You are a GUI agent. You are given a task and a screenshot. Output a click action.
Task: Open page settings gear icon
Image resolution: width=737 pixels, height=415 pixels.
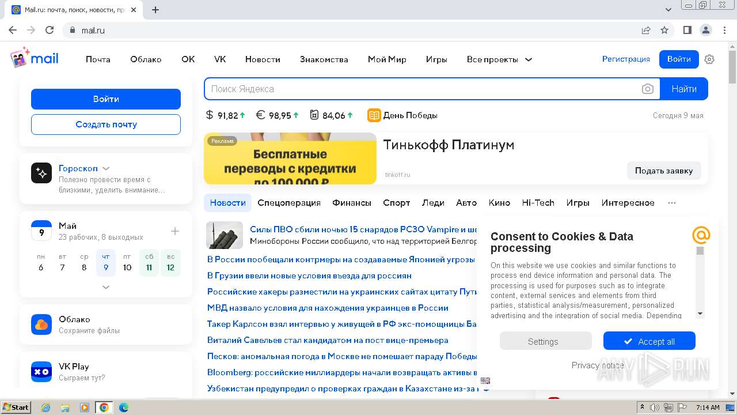pyautogui.click(x=709, y=59)
